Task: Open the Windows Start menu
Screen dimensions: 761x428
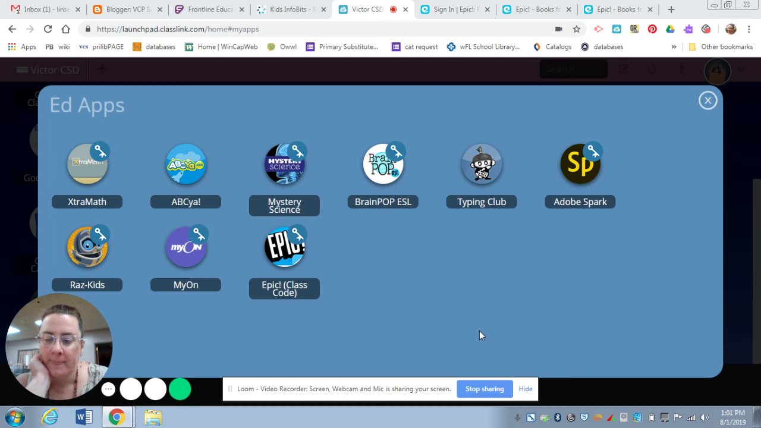Action: [15, 417]
